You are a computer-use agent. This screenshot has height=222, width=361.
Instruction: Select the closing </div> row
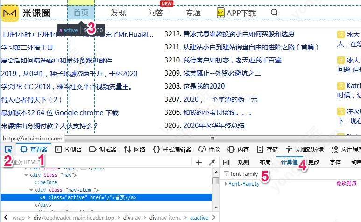click(x=43, y=205)
